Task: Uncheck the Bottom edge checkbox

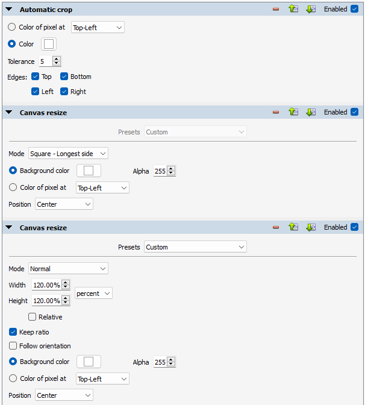Action: (64, 77)
